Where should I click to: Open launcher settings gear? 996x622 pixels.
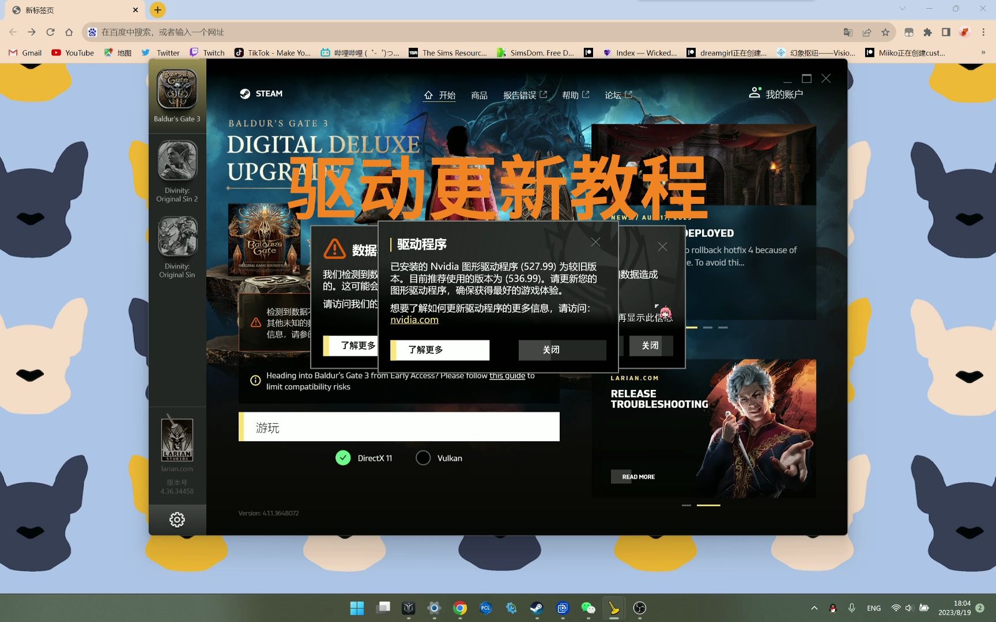pyautogui.click(x=177, y=520)
